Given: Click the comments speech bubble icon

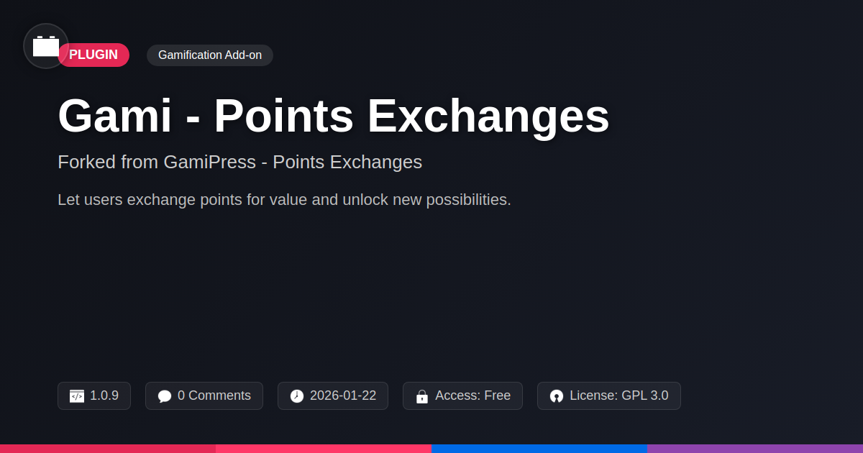Looking at the screenshot, I should [x=165, y=396].
